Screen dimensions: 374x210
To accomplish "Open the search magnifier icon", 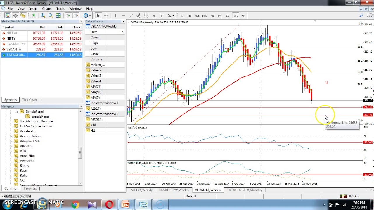I will click(361, 15).
